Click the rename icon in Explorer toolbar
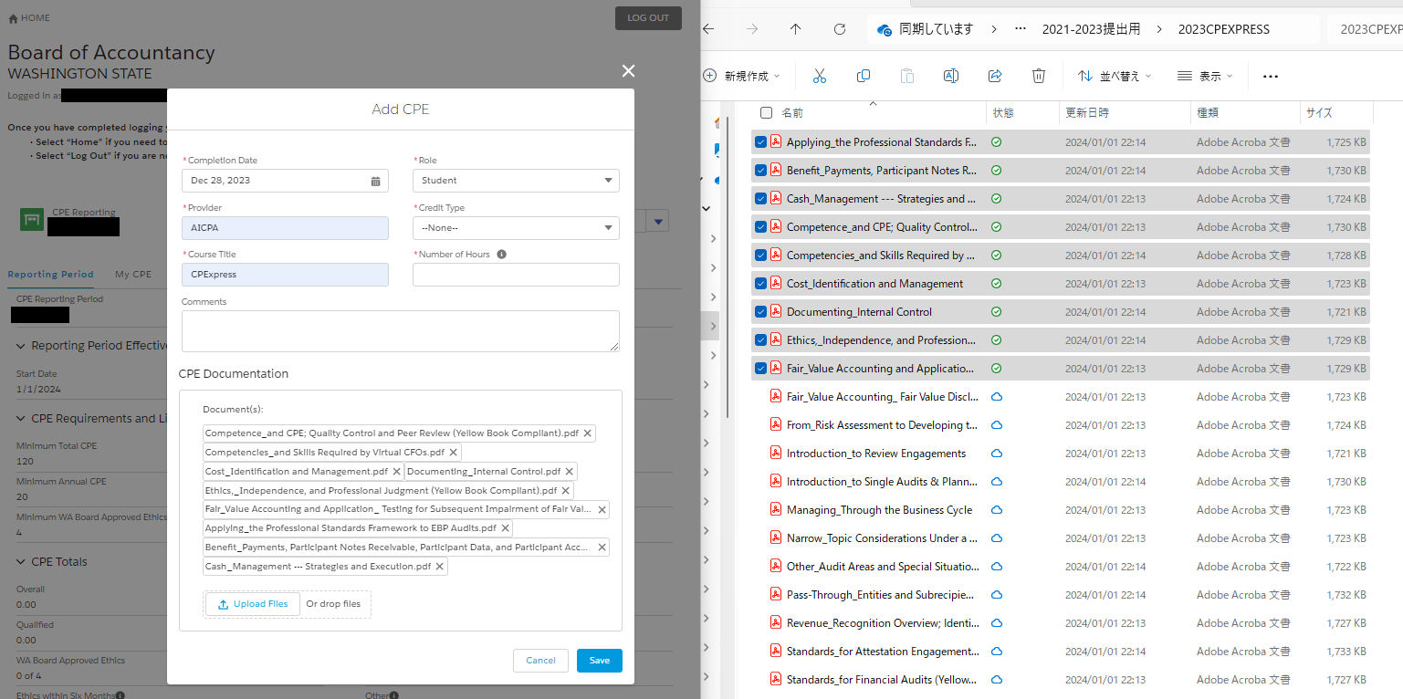This screenshot has width=1403, height=699. [x=950, y=77]
